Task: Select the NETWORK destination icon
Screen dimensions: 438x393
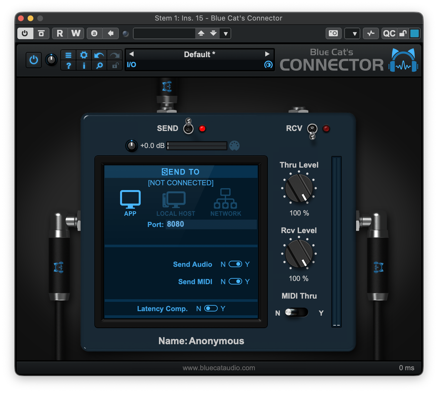Action: [226, 202]
